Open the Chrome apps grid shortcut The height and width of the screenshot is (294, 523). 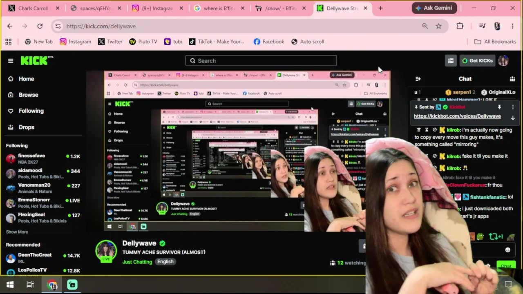tap(8, 42)
